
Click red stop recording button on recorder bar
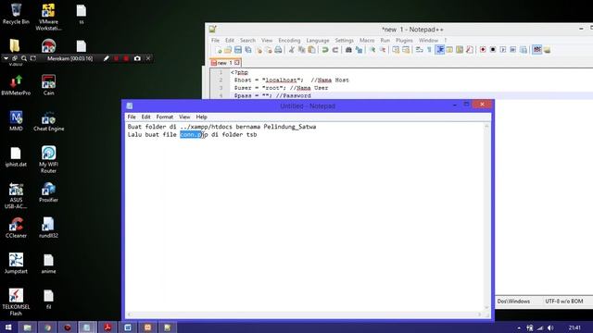tap(126, 58)
